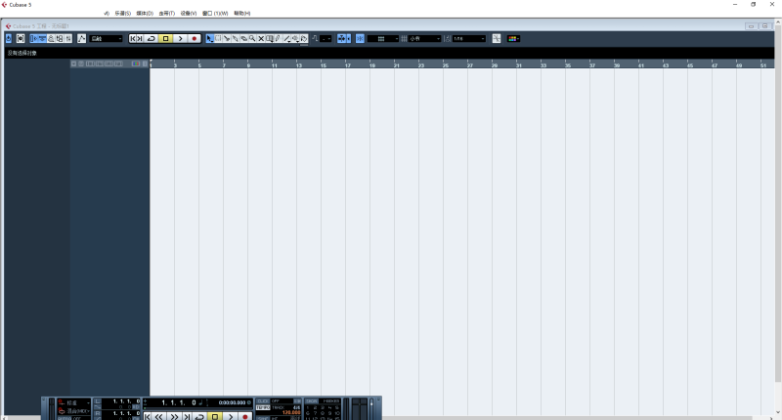
Task: Fast forward in the transport panel
Action: [174, 416]
